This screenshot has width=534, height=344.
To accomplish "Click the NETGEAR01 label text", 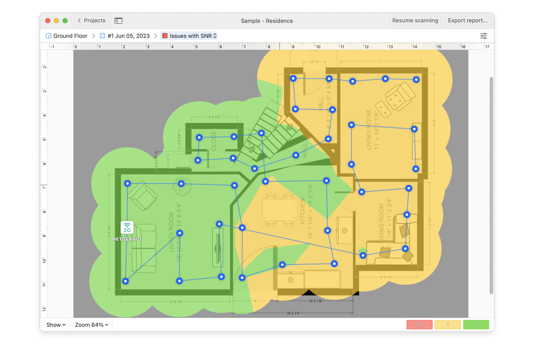I will [x=127, y=239].
